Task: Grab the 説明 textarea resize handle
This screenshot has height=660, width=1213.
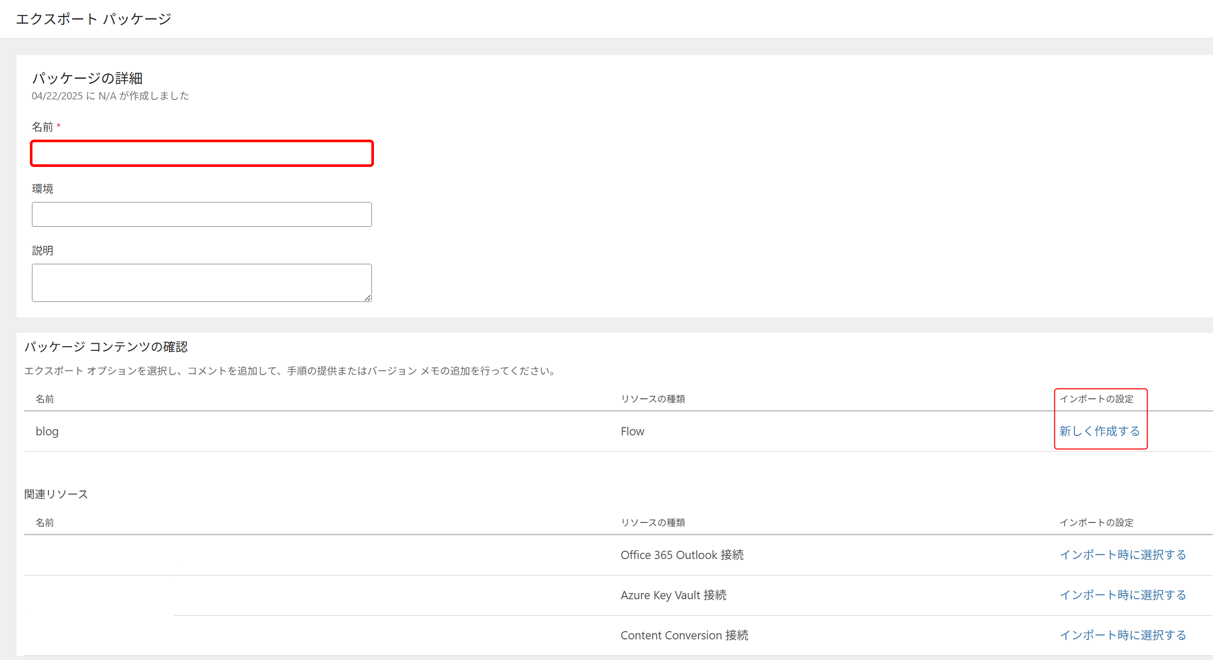Action: 368,298
